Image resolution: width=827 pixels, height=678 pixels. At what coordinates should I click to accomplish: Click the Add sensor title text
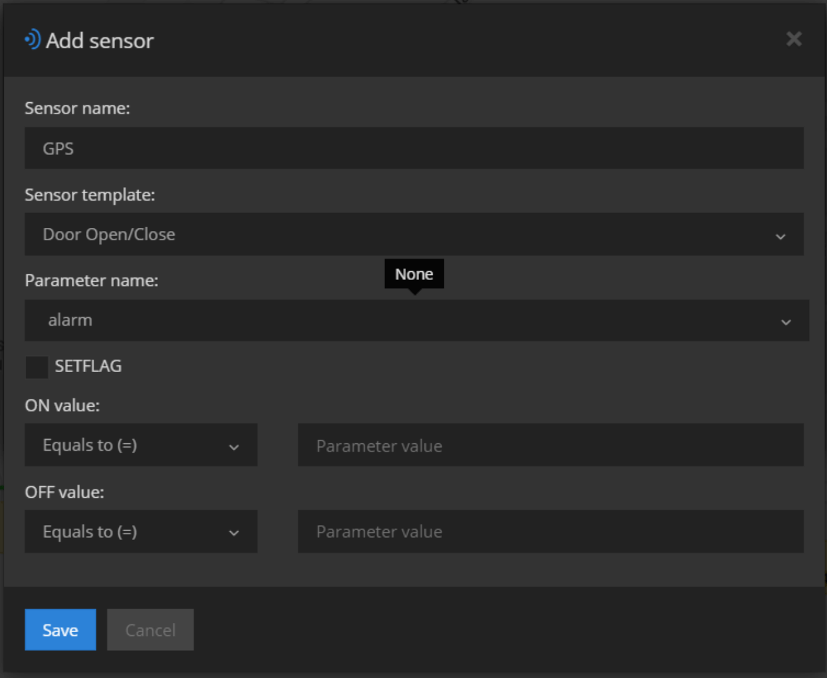(100, 41)
